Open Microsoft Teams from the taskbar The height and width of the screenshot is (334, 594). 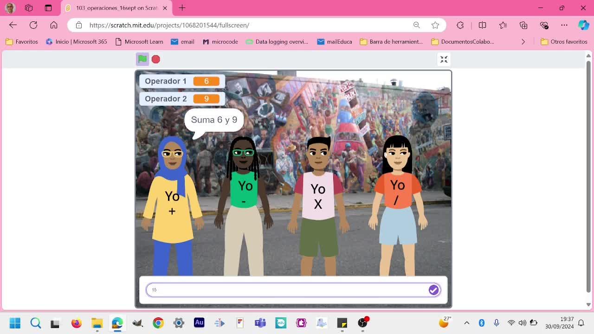pos(260,323)
